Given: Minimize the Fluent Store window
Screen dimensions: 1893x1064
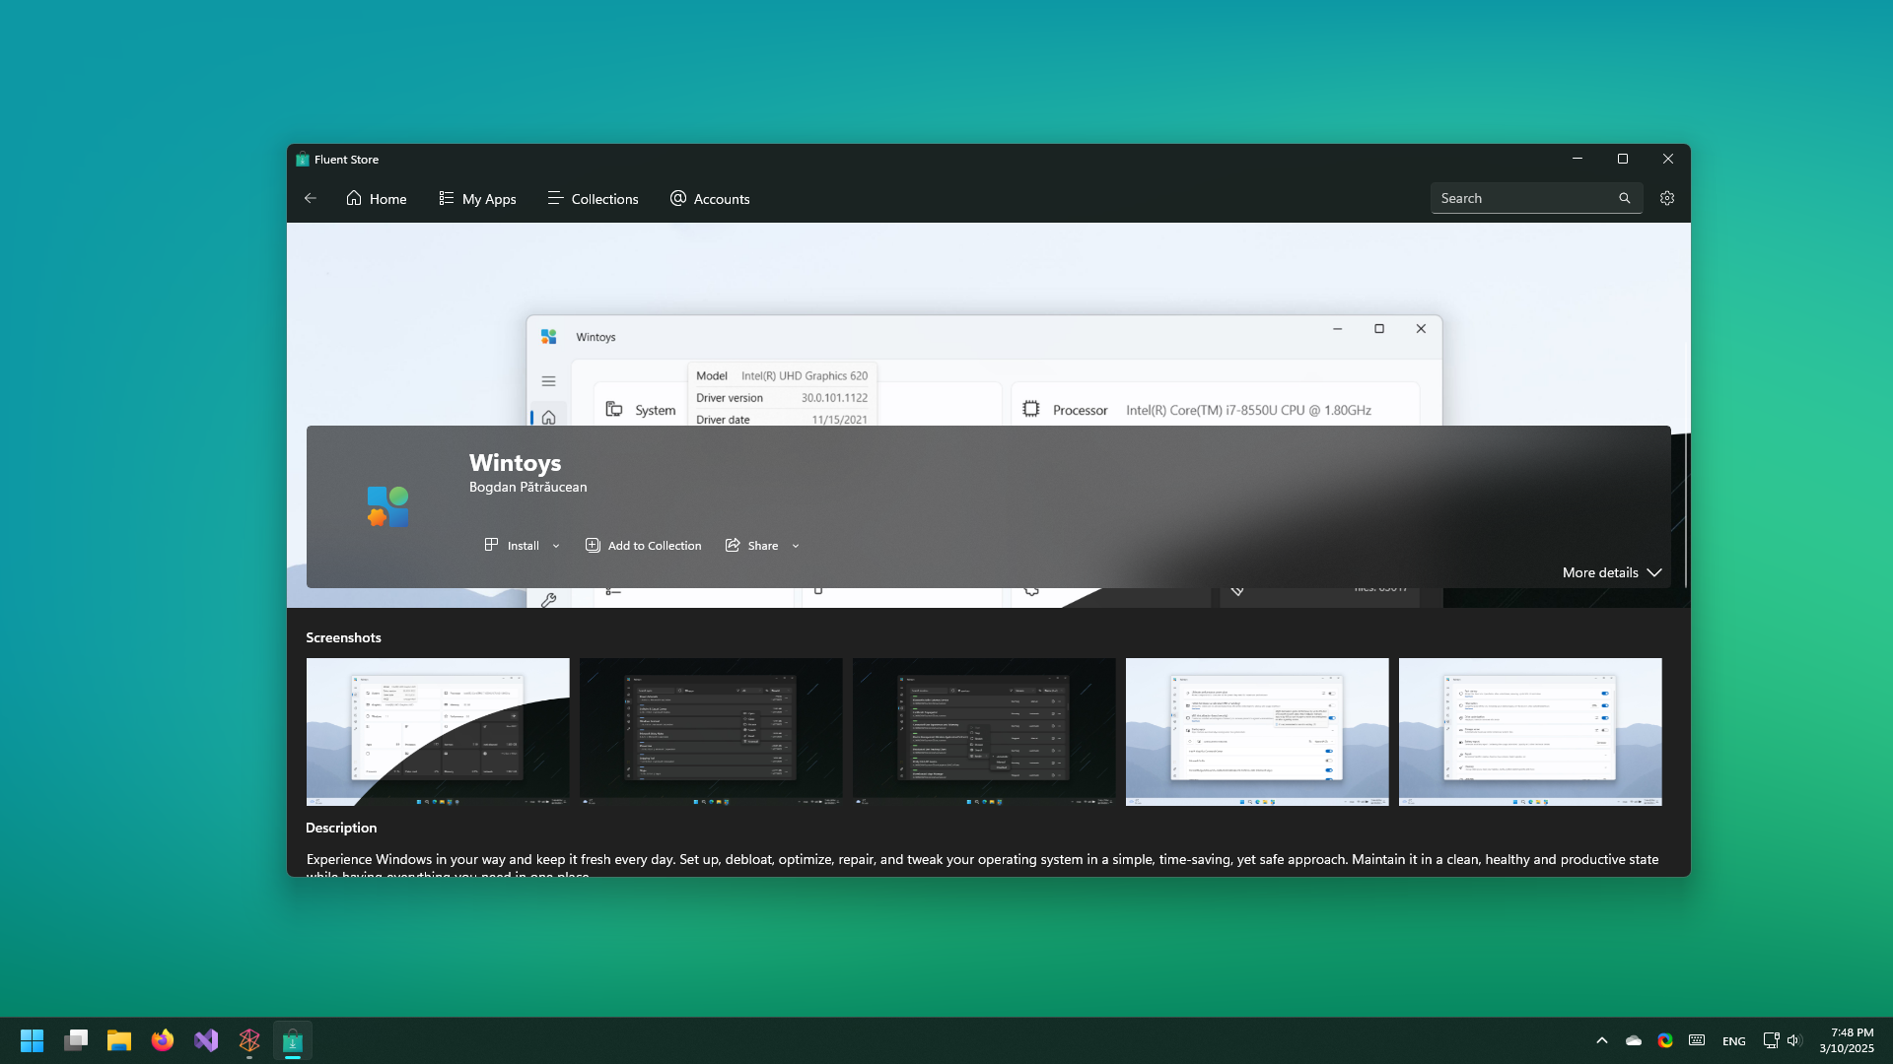Looking at the screenshot, I should point(1577,159).
